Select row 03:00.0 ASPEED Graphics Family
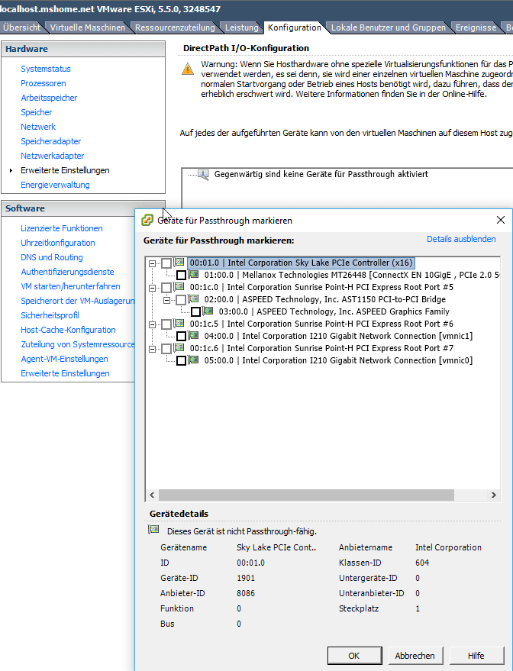Screen dimensions: 513x671 [x=334, y=311]
